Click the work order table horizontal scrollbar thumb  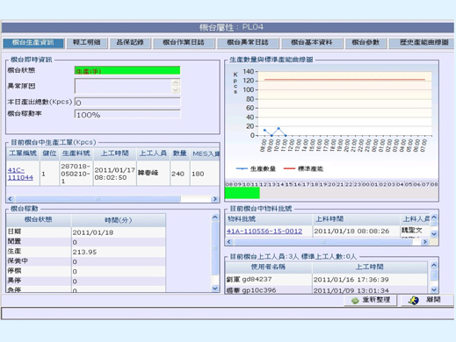point(98,199)
